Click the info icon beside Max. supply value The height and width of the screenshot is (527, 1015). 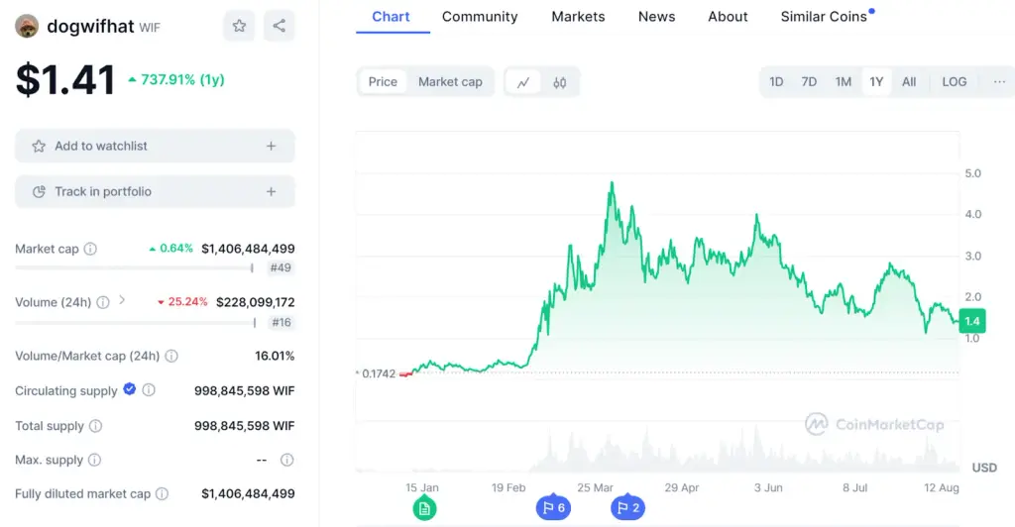pos(286,460)
